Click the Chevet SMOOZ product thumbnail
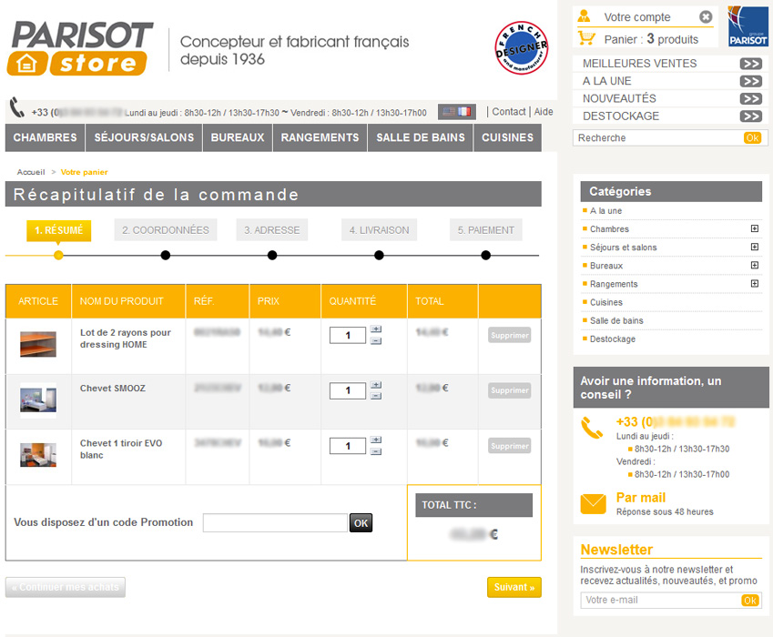Image resolution: width=773 pixels, height=637 pixels. pyautogui.click(x=38, y=400)
